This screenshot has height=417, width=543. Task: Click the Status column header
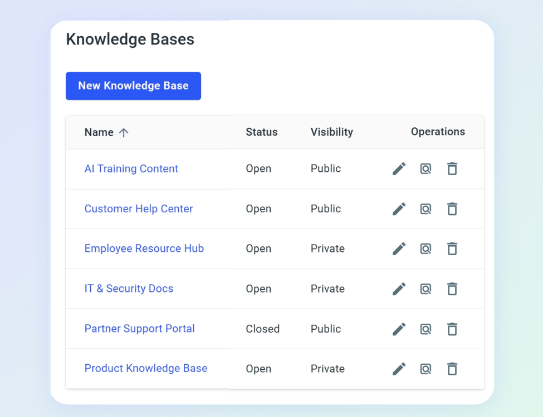click(x=262, y=132)
